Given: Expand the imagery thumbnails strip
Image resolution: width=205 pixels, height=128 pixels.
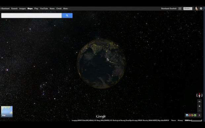Looking at the screenshot, I should coord(199,115).
